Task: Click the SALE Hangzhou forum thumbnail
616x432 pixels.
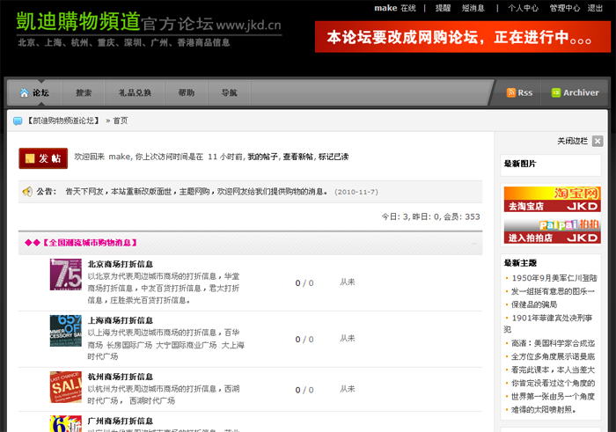Action: pyautogui.click(x=66, y=387)
